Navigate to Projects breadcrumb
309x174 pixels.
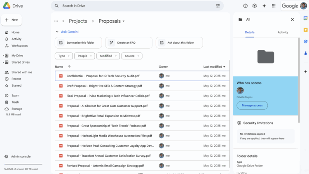[x=78, y=21]
